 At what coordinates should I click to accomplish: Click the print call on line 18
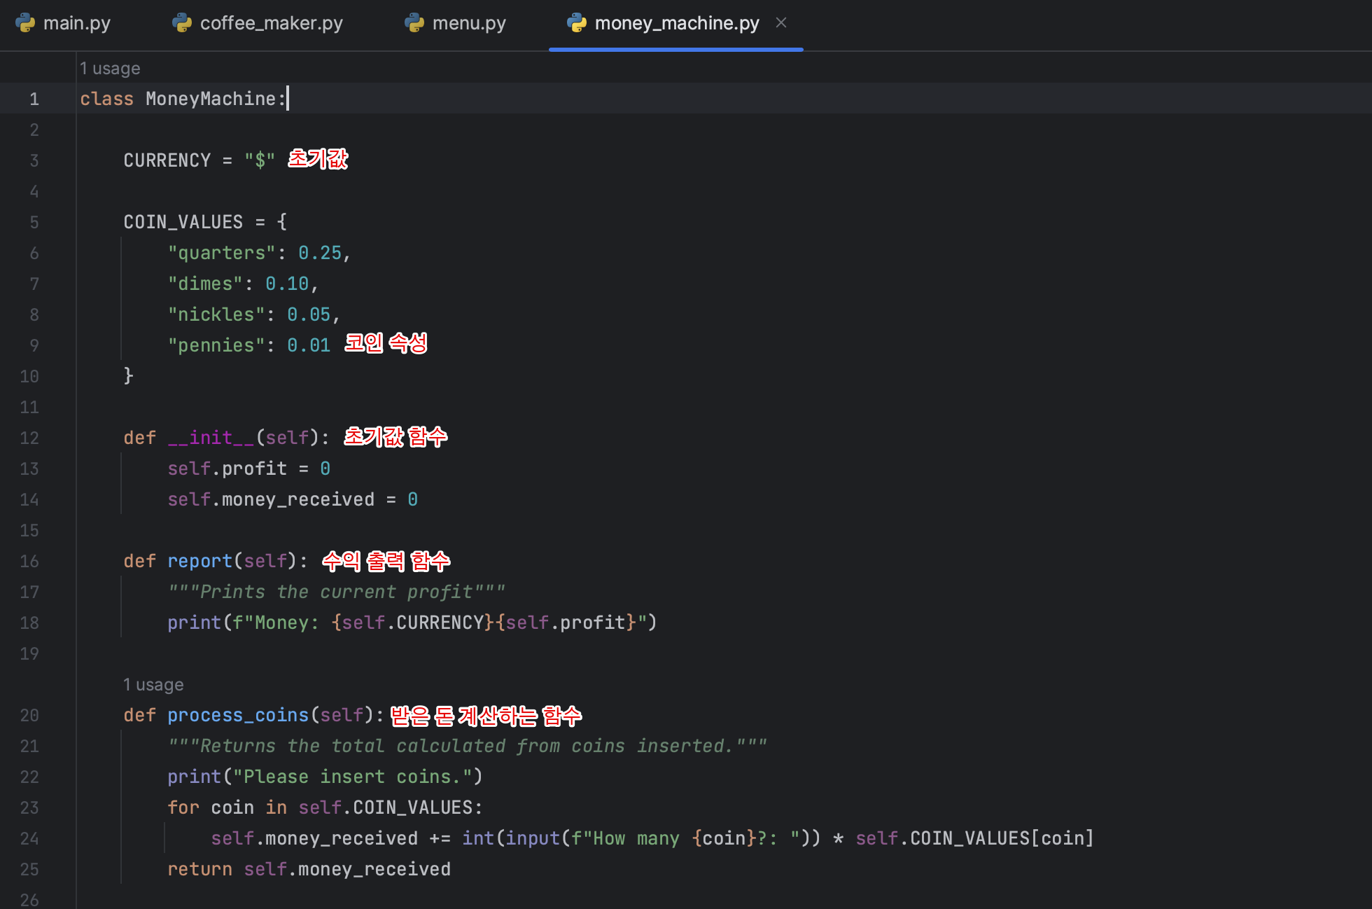click(x=194, y=623)
